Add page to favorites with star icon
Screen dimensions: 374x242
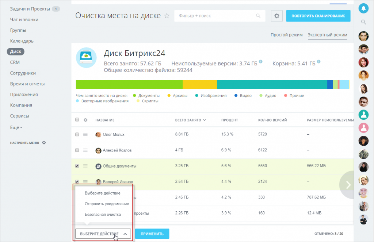coord(167,16)
